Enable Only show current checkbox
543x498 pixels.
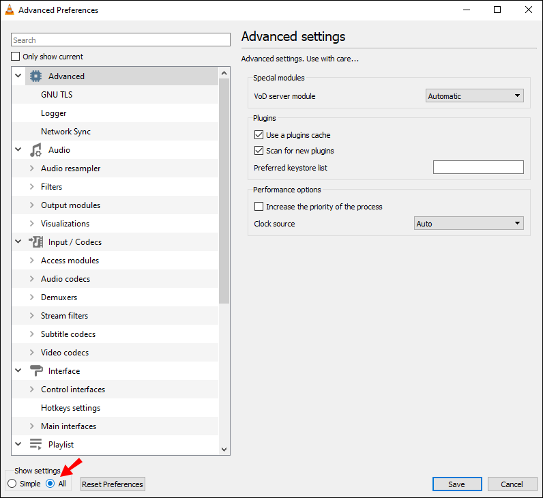pos(16,57)
